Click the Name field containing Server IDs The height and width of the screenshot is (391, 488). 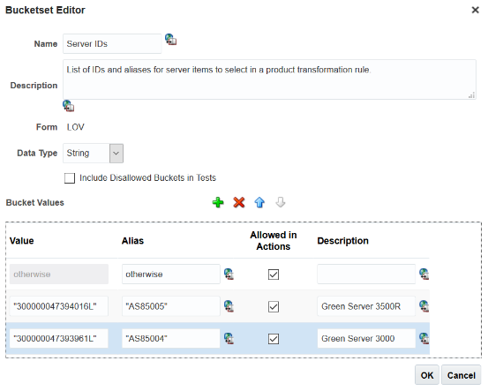pos(112,43)
